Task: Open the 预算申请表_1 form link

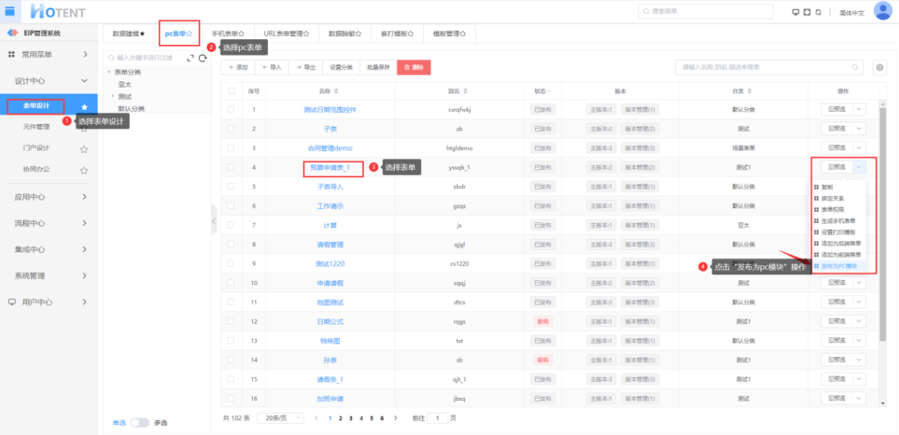Action: 330,167
